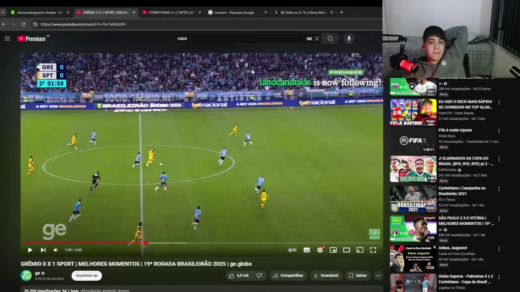Open options menu for 'Fifa é muito injusto'
The image size is (520, 292).
(x=499, y=131)
